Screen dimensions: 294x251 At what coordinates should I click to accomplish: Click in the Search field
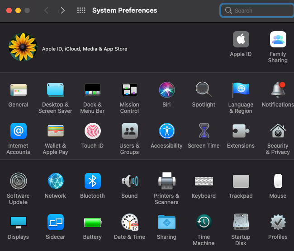click(x=257, y=10)
